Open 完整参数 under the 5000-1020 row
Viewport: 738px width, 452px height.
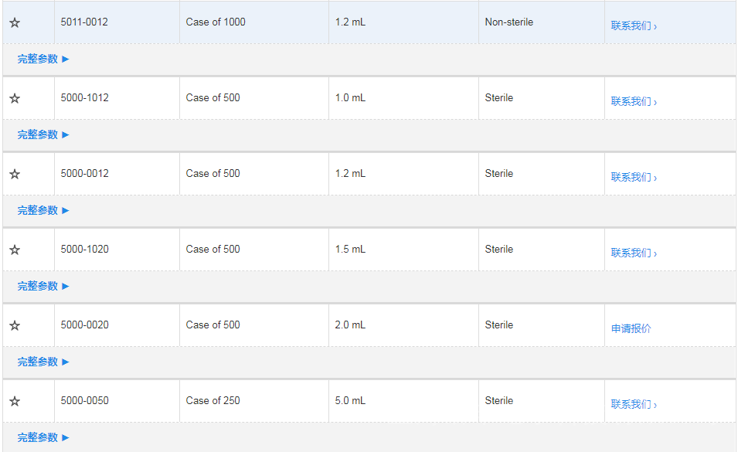[43, 286]
